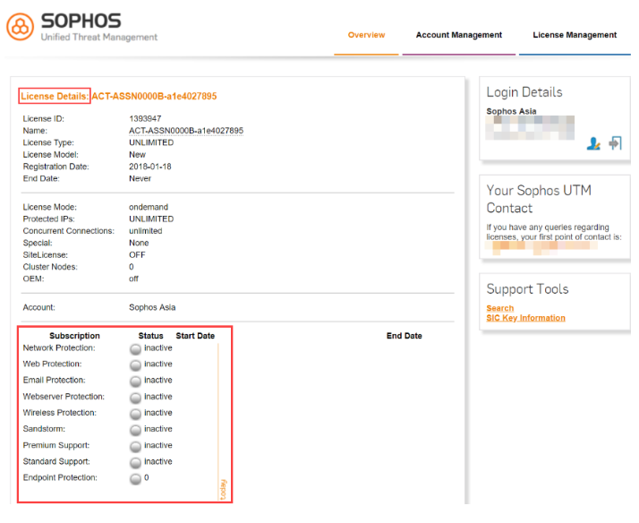Screen dimensions: 639x523
Task: Click the orange license title ACT-ASSN0000B-a1e4027895
Action: pyautogui.click(x=154, y=96)
